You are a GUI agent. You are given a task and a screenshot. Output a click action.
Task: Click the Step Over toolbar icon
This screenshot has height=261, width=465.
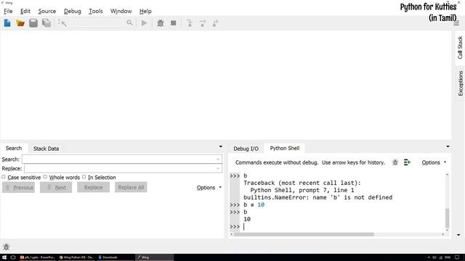tap(203, 23)
